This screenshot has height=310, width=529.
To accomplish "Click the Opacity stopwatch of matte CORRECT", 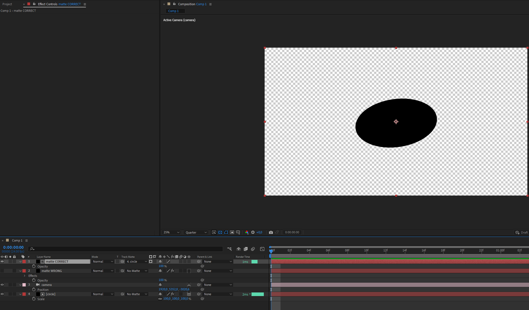I will pyautogui.click(x=34, y=266).
